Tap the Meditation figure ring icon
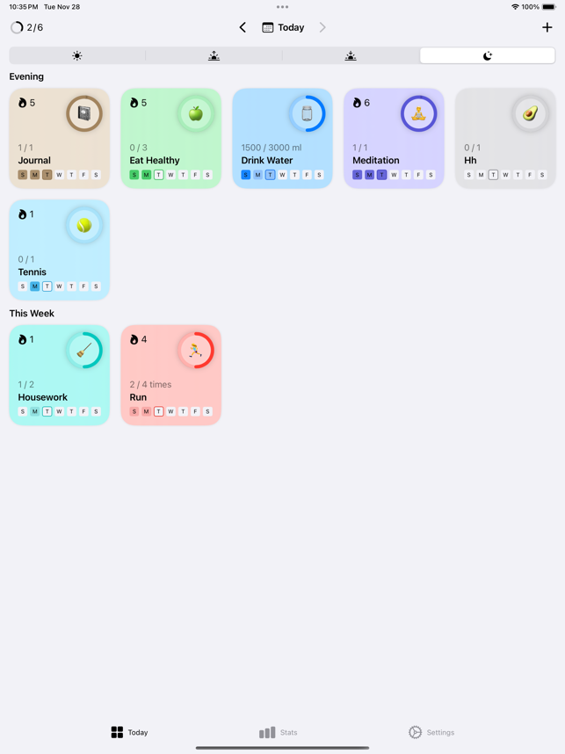Image resolution: width=565 pixels, height=754 pixels. click(x=419, y=113)
